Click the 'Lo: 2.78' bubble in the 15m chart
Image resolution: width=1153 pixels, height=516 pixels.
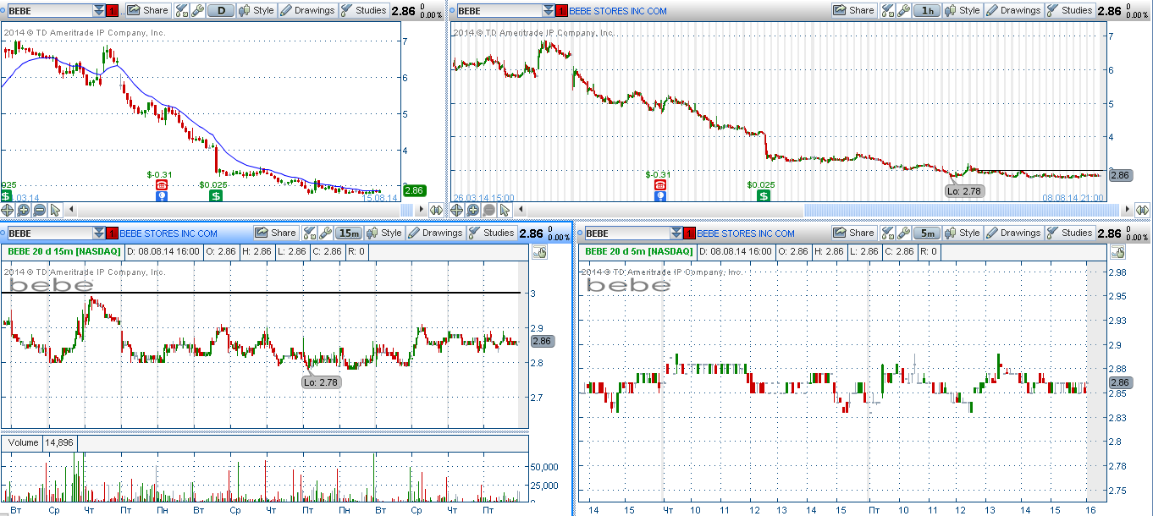click(x=321, y=382)
